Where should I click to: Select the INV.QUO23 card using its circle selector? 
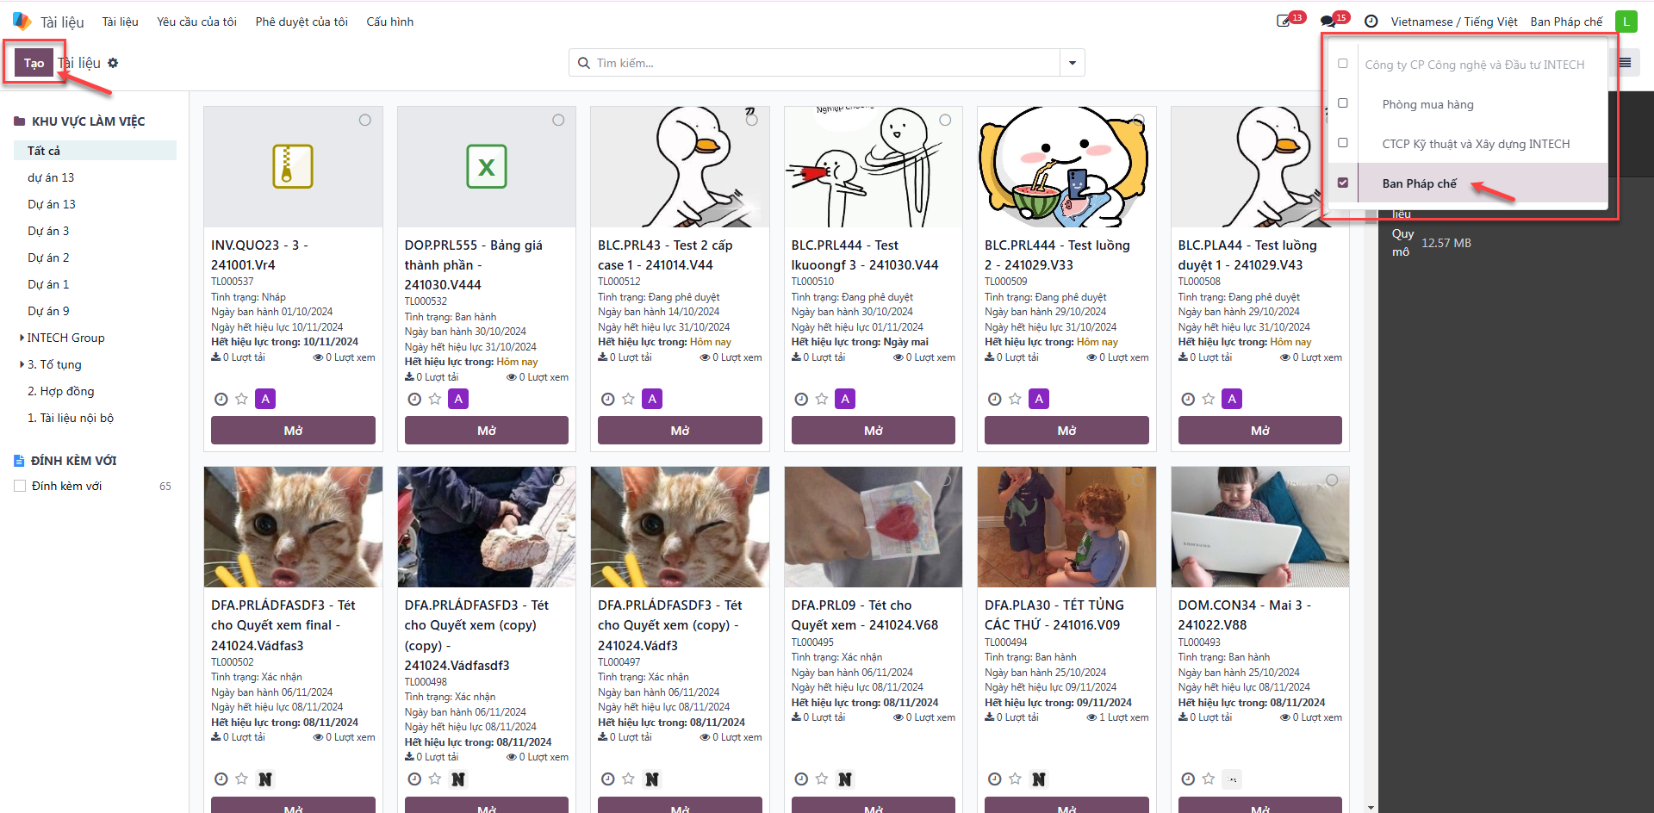pyautogui.click(x=365, y=120)
